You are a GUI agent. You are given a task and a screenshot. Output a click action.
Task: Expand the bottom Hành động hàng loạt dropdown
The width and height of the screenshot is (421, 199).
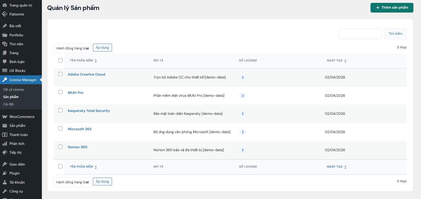(72, 182)
